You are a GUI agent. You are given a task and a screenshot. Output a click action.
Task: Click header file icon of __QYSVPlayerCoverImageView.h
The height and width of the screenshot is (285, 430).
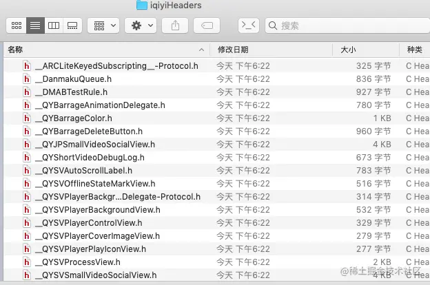27,236
